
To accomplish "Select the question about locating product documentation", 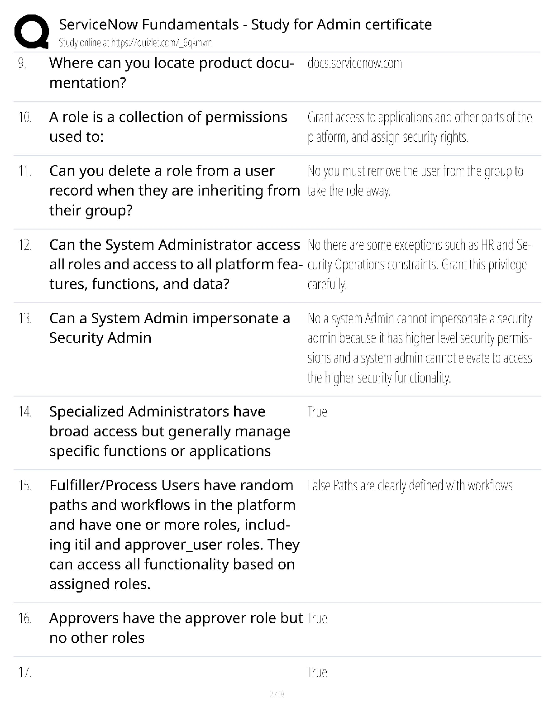I will click(x=171, y=72).
